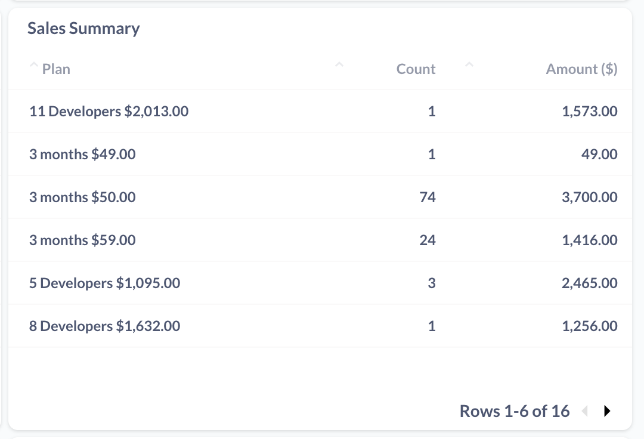Click the Sales Summary card title
Image resolution: width=644 pixels, height=439 pixels.
[x=83, y=28]
